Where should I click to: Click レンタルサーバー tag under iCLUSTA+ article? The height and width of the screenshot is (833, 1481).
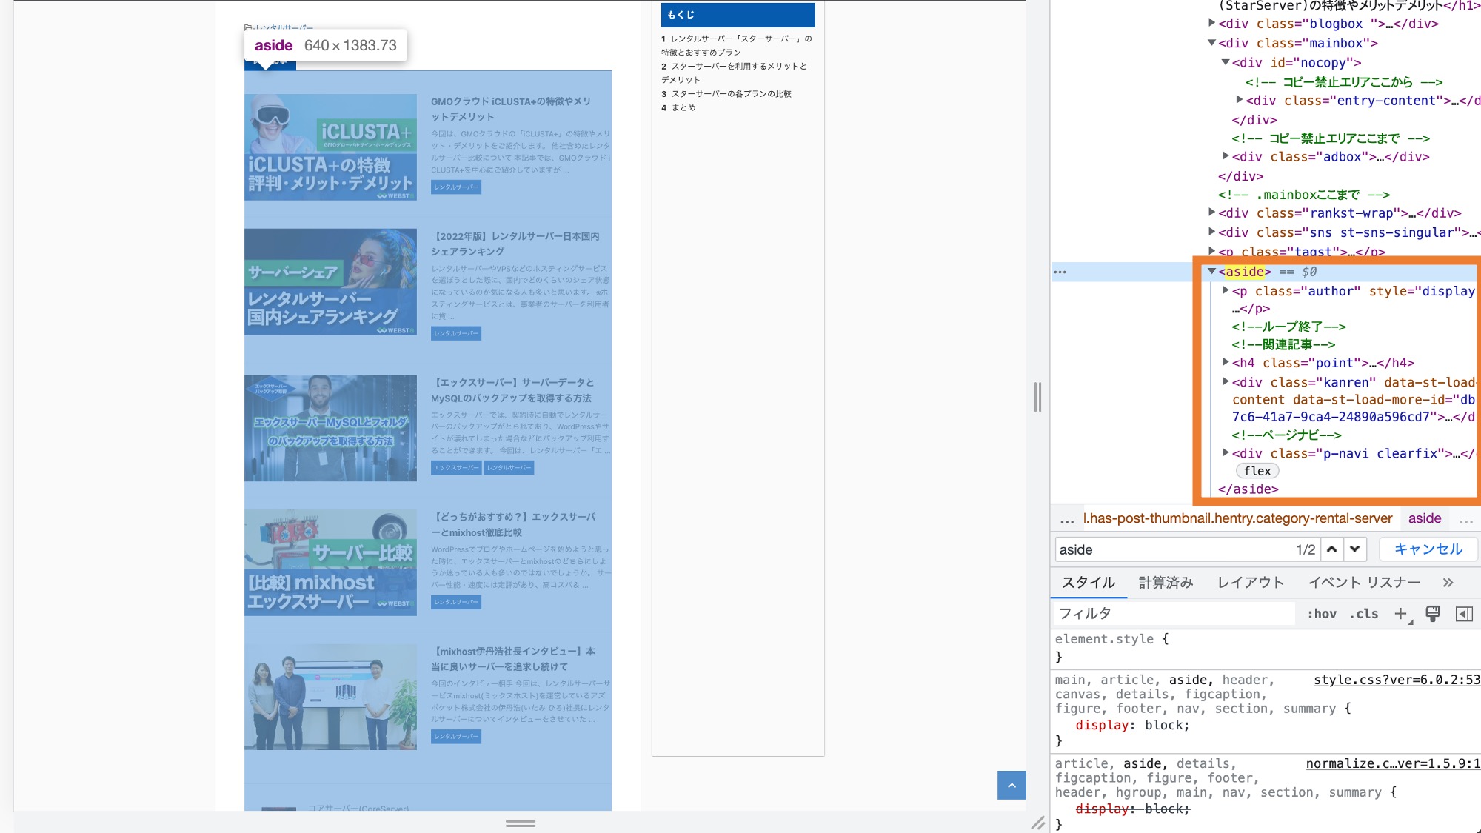[x=456, y=187]
